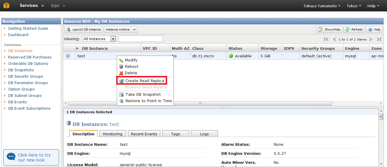The image size is (387, 167).
Task: Select Reboot from context menu
Action: click(x=132, y=67)
